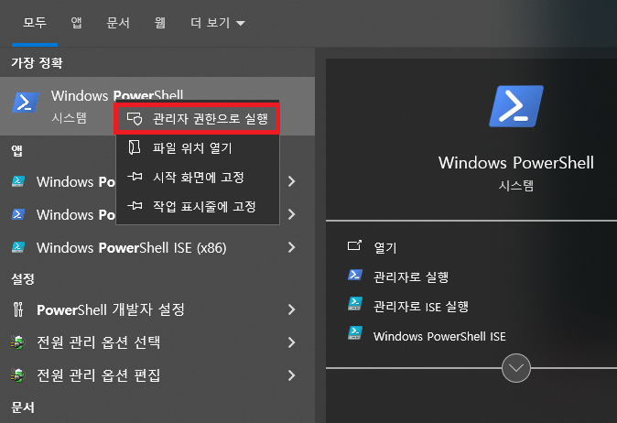
Task: Click the large PowerShell logo in preview pane
Action: [516, 106]
